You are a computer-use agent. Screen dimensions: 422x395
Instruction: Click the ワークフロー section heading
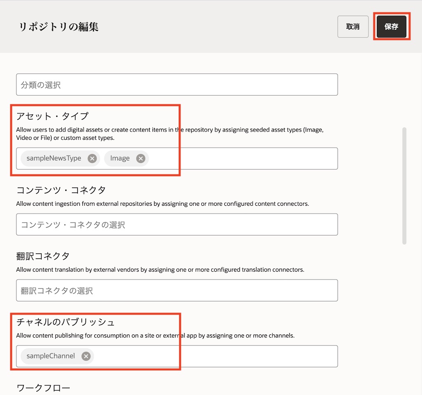[x=43, y=388]
